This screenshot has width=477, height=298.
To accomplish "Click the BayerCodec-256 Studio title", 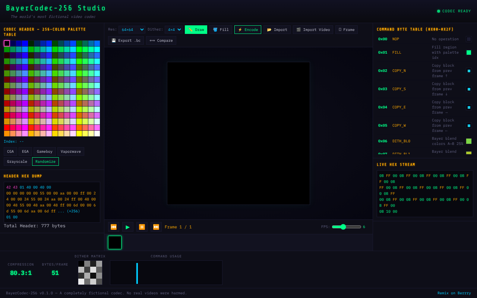I will (x=56, y=8).
